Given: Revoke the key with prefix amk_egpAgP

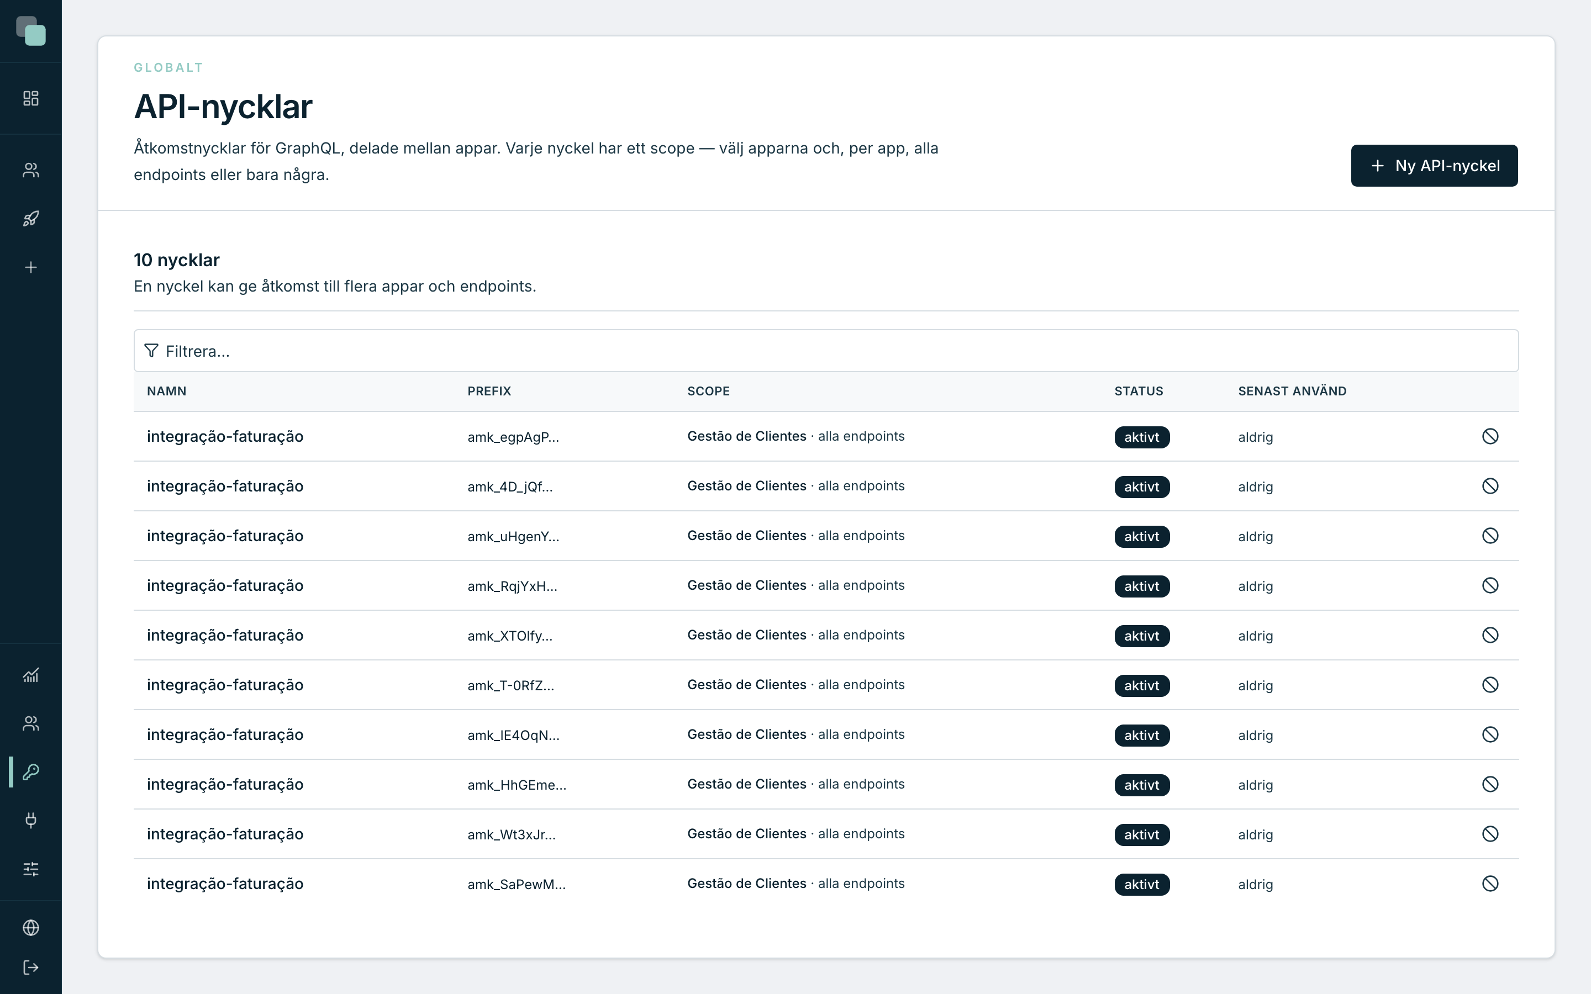Looking at the screenshot, I should point(1490,436).
